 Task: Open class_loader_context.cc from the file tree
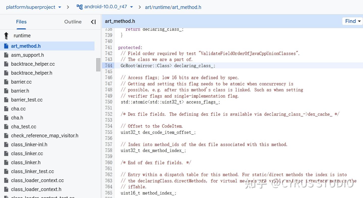click(x=37, y=180)
